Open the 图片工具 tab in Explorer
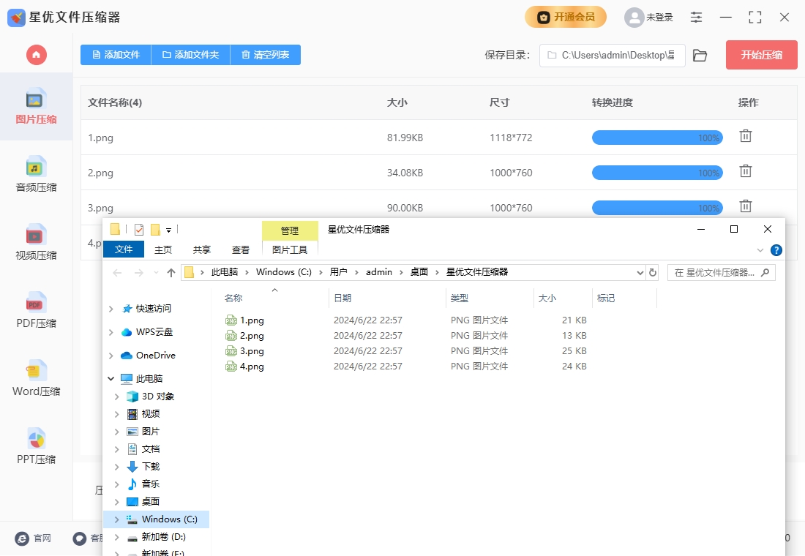Viewport: 805px width, 556px height. pos(290,249)
